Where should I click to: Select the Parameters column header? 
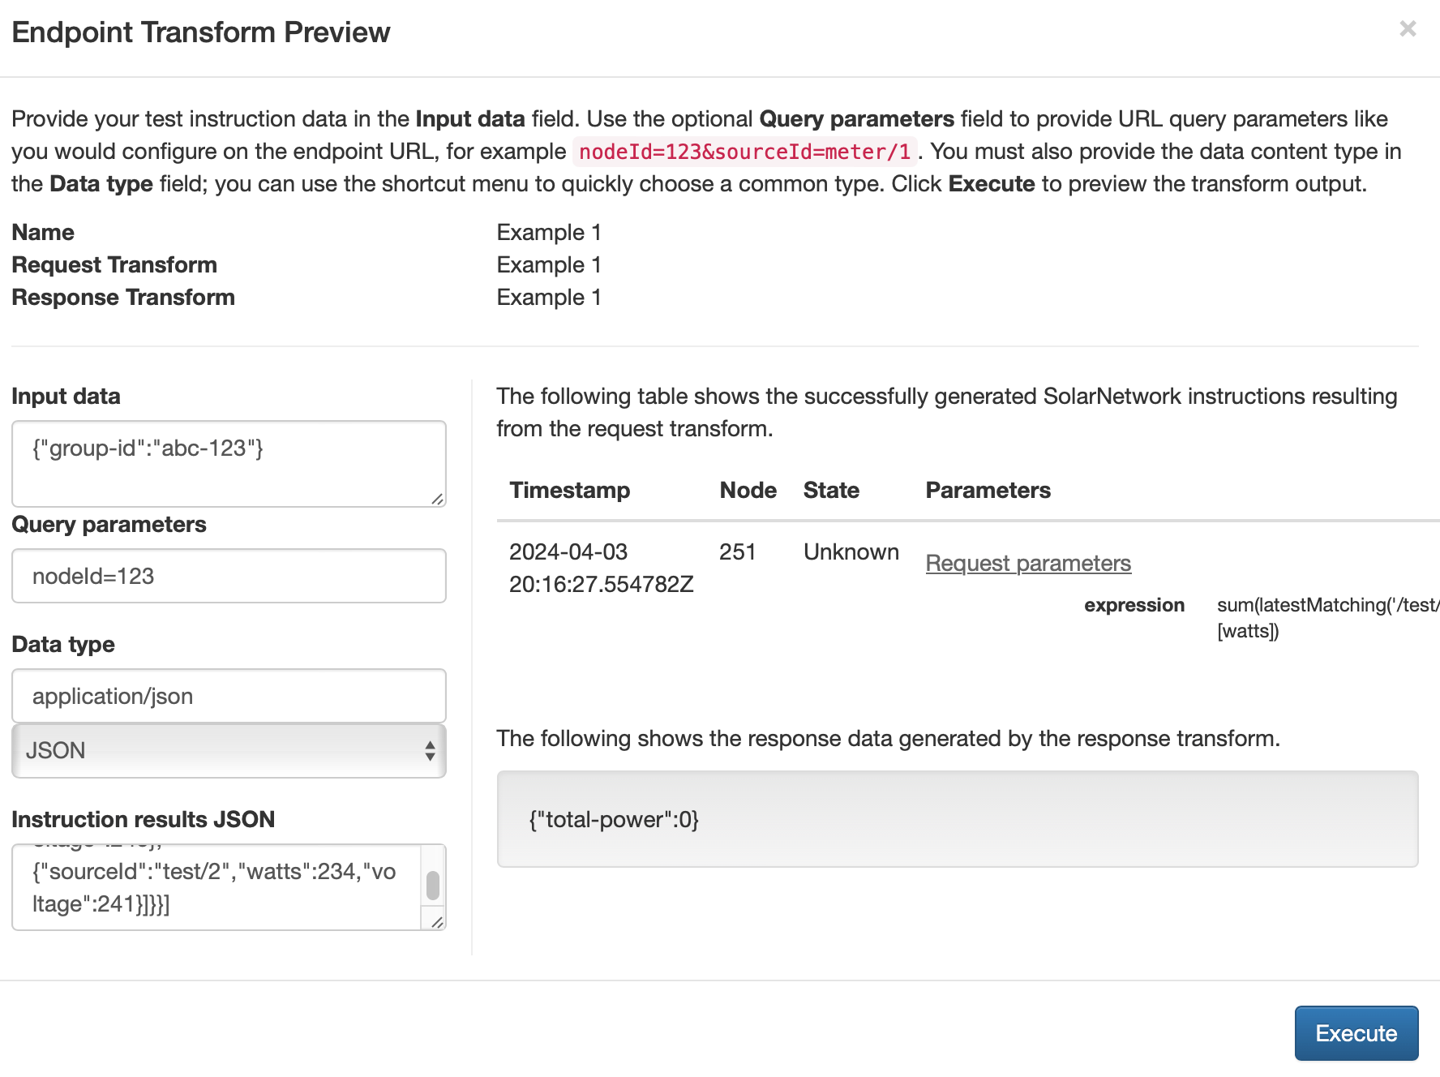coord(988,490)
